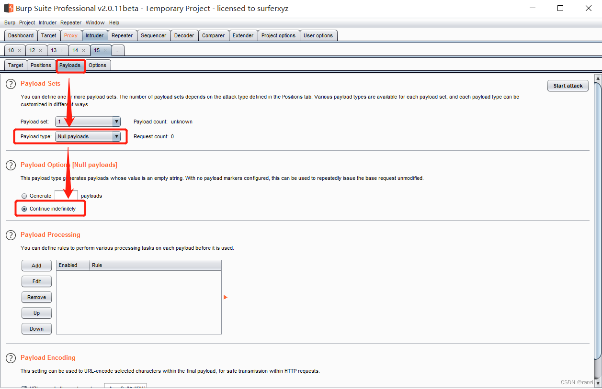This screenshot has height=389, width=602.
Task: Click Edit processing rule button
Action: [x=36, y=281]
